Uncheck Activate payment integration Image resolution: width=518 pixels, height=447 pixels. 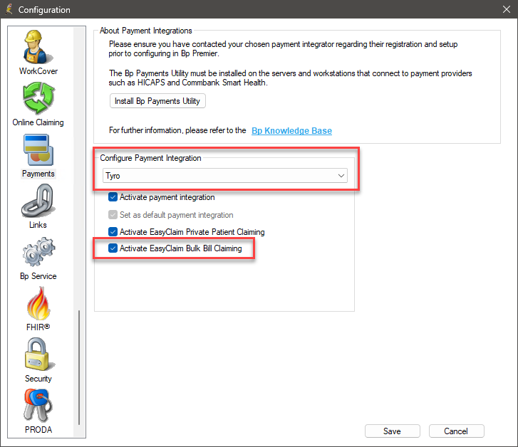tap(113, 197)
